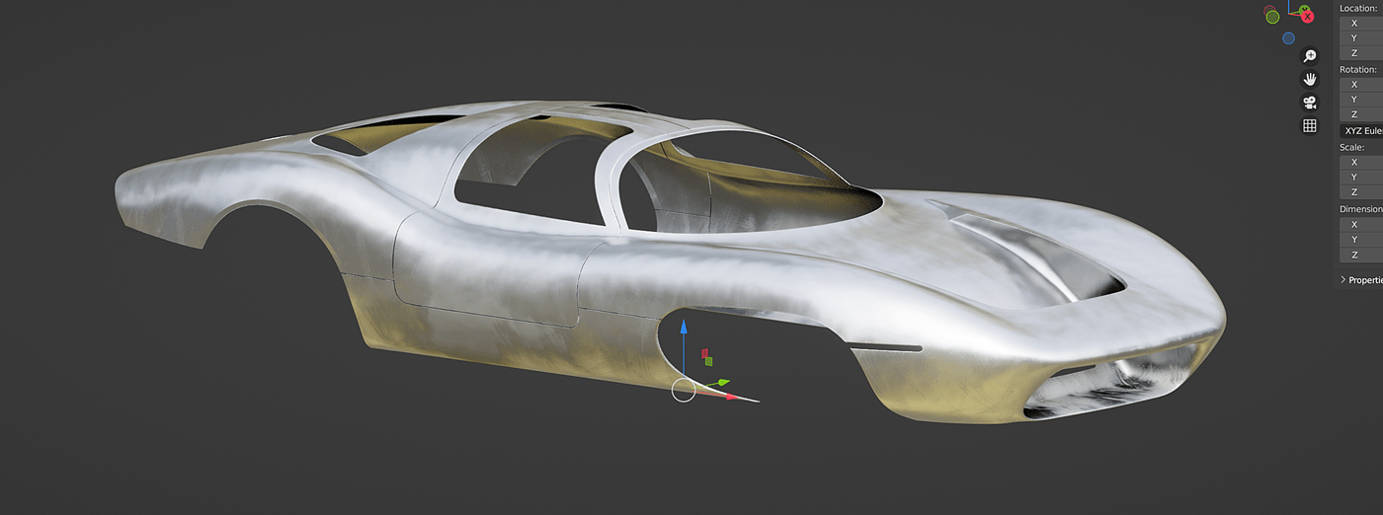
Task: Click the Scale Y field
Action: click(1361, 177)
